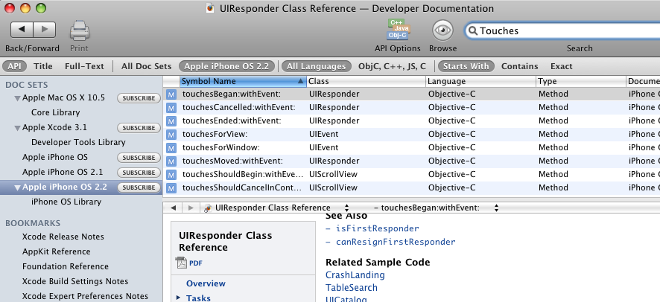The height and width of the screenshot is (302, 660).
Task: Click the M icon beside touchesMoved:withEvent:
Action: (171, 161)
